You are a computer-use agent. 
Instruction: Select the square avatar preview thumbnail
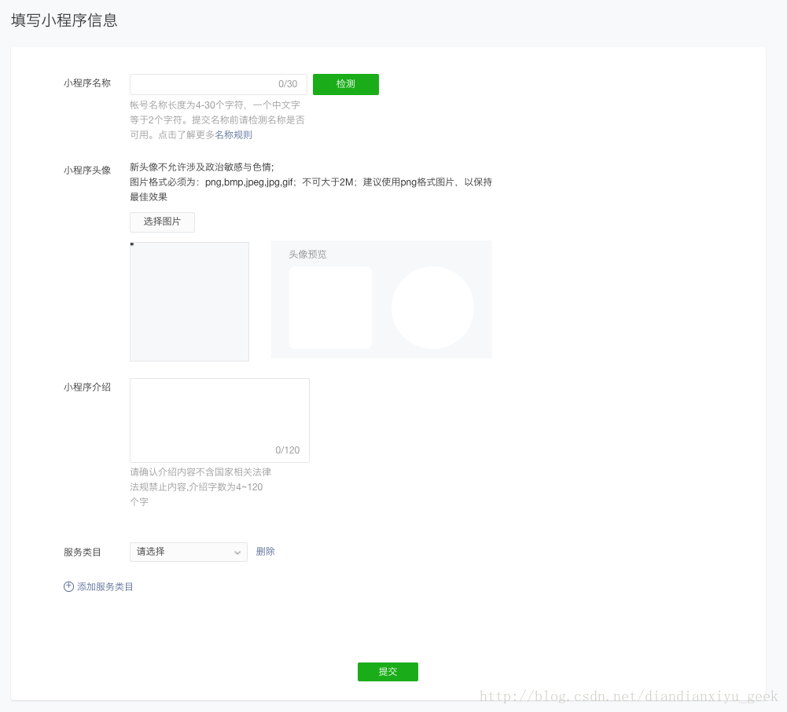pos(330,307)
